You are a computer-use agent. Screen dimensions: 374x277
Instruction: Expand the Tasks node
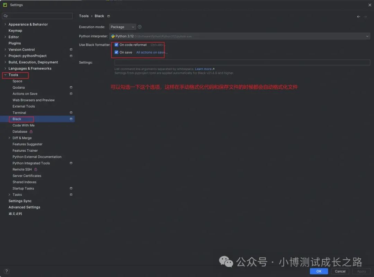pyautogui.click(x=9, y=195)
